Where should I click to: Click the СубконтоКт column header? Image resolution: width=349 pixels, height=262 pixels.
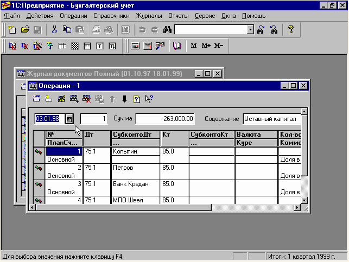coord(212,135)
